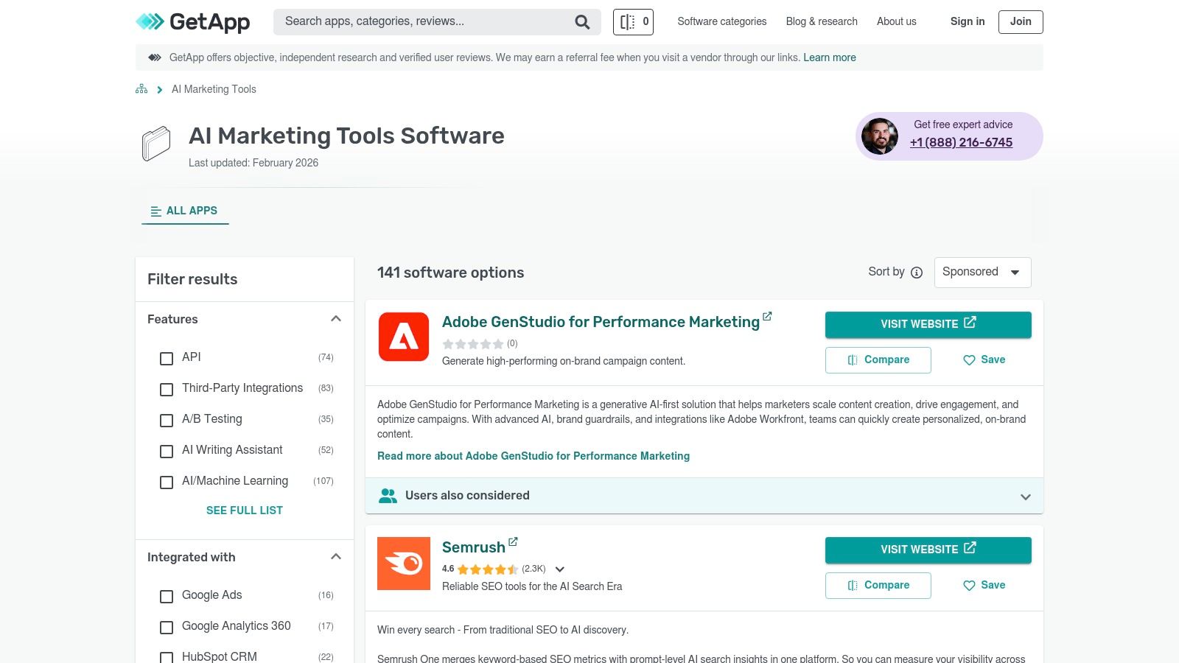Click the breadcrumb sitemap home icon
This screenshot has height=663, width=1179.
point(141,89)
